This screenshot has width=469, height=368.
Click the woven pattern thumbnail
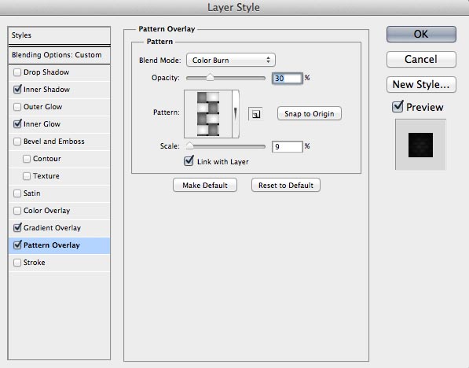click(208, 114)
